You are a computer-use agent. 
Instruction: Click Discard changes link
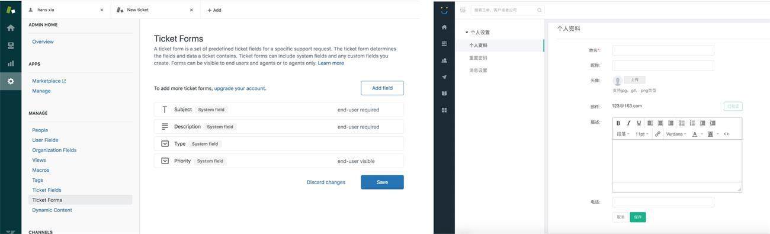coord(326,182)
